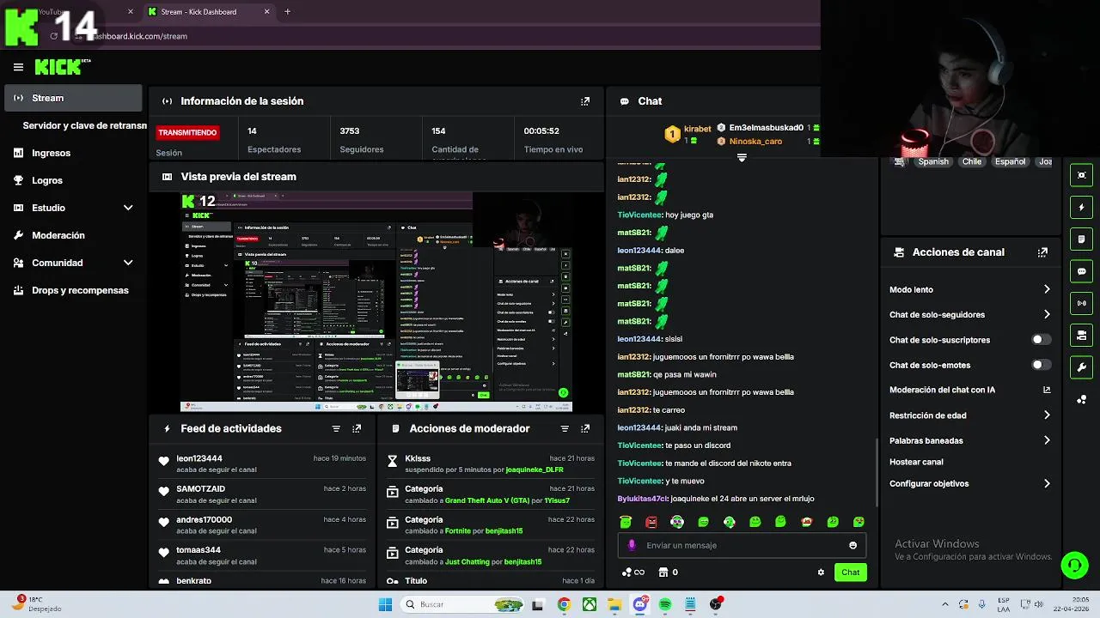Pop out the Acciones de moderador panel
The image size is (1100, 618).
[x=585, y=428]
